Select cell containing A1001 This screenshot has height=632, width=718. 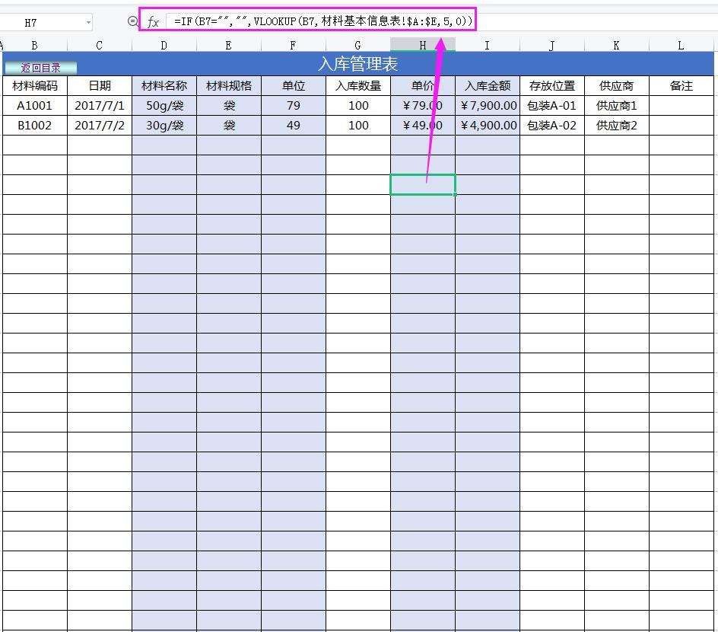(35, 105)
